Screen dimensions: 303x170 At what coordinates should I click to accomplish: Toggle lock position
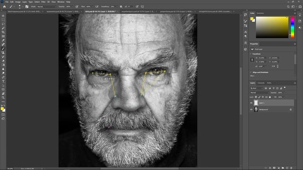[x=263, y=97]
